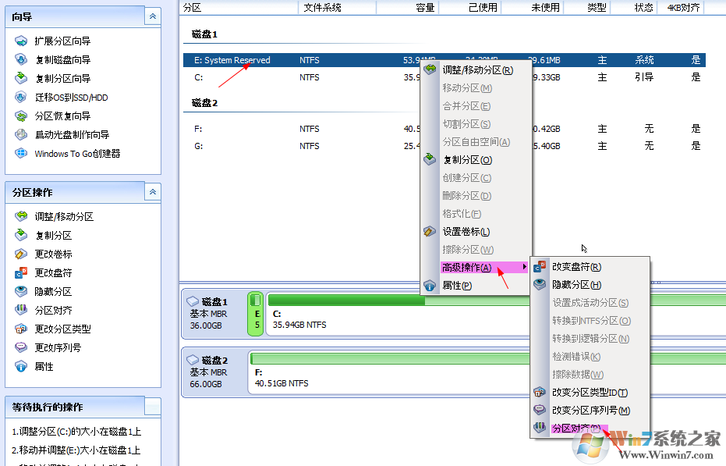The width and height of the screenshot is (726, 466).
Task: Collapse the 向导 panel with its chevron
Action: tap(153, 16)
